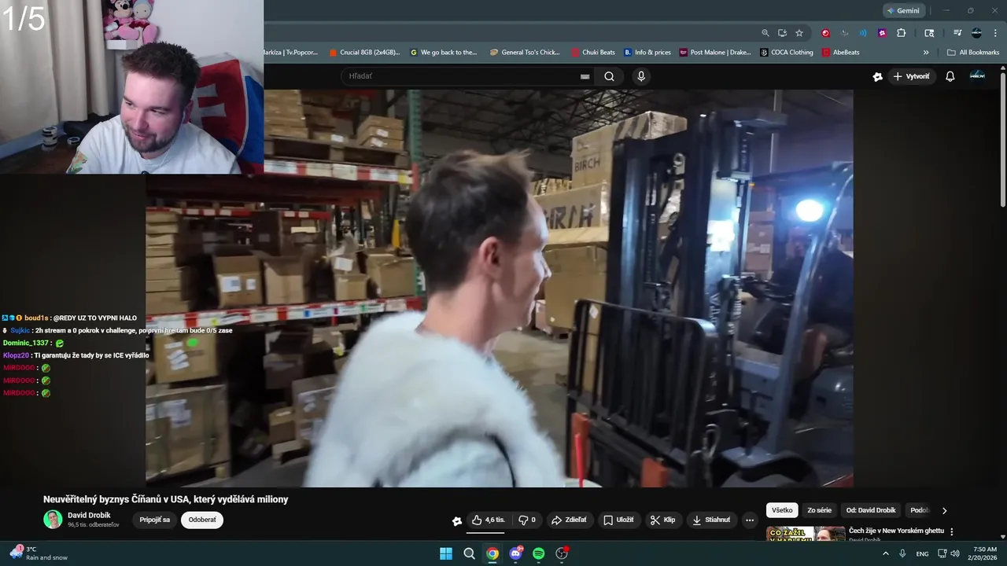This screenshot has height=566, width=1007.
Task: Open the red circular extension icon
Action: point(825,33)
